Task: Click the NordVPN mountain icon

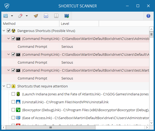Action: [18, 102]
